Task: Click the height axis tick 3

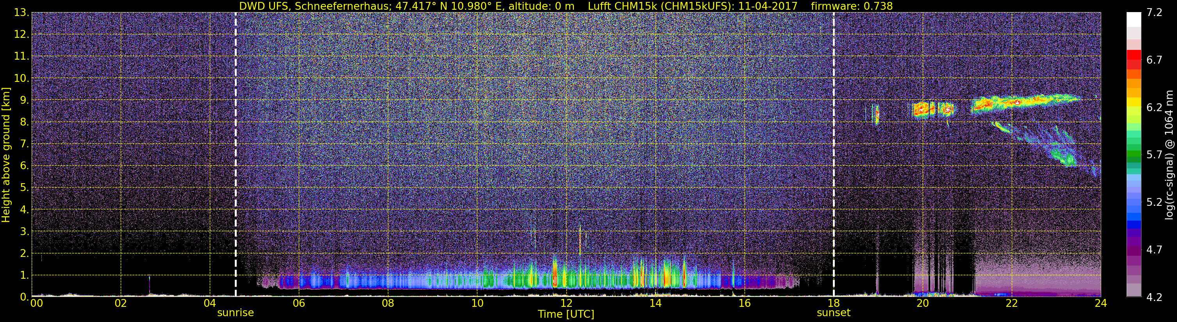Action: pos(24,232)
